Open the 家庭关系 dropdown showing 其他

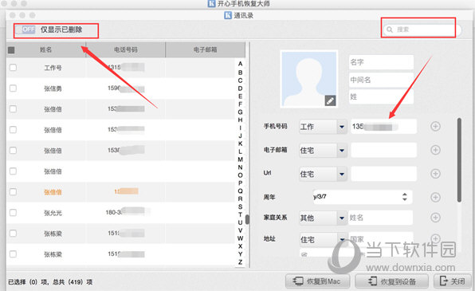pyautogui.click(x=323, y=218)
